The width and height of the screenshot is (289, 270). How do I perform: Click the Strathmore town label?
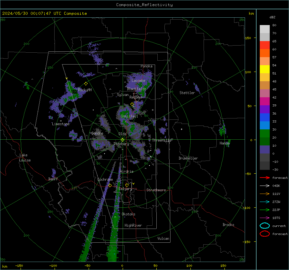pos(156,190)
